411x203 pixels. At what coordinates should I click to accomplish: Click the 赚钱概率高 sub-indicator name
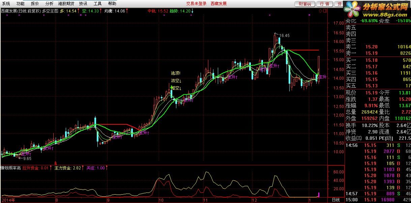11,167
